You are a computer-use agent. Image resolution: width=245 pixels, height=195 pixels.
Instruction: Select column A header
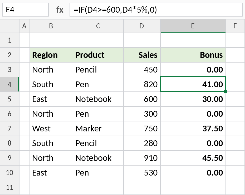click(x=24, y=26)
